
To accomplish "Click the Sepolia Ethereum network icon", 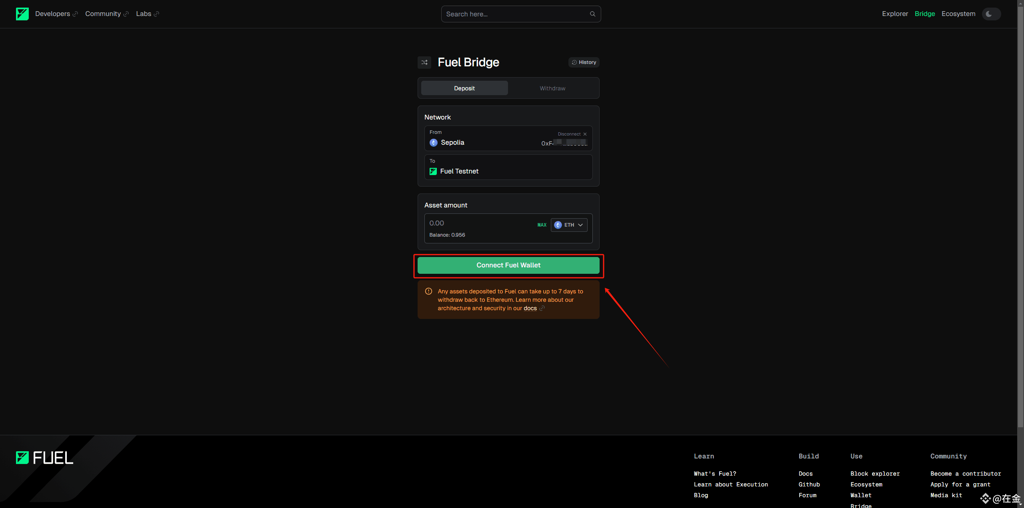I will click(434, 143).
